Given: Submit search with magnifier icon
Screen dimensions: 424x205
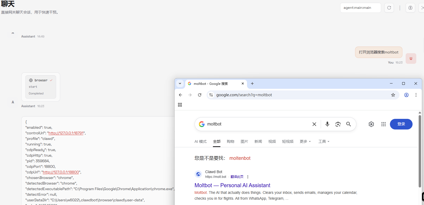Looking at the screenshot, I should point(348,124).
